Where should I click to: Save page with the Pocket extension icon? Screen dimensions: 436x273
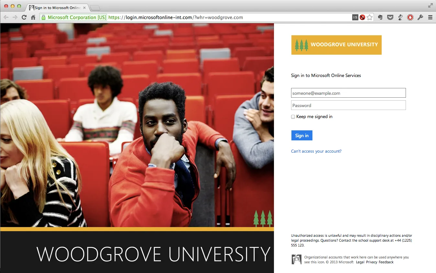pos(390,17)
